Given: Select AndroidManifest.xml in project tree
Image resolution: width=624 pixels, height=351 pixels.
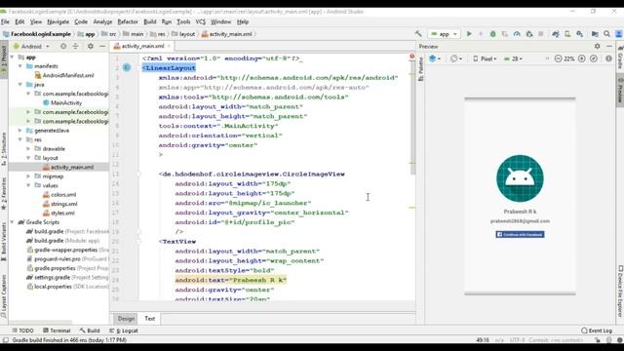Looking at the screenshot, I should click(x=64, y=75).
